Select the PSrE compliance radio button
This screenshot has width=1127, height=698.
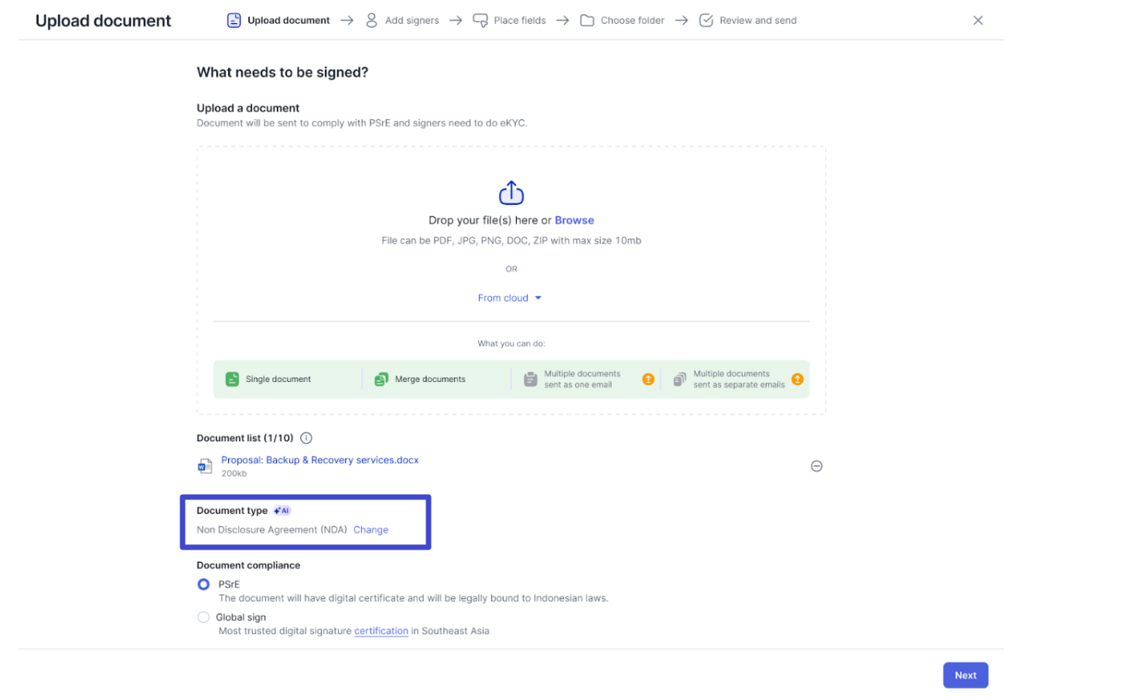[x=203, y=584]
